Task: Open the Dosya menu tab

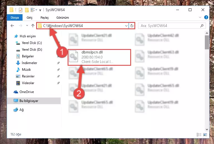Action: [x=15, y=18]
